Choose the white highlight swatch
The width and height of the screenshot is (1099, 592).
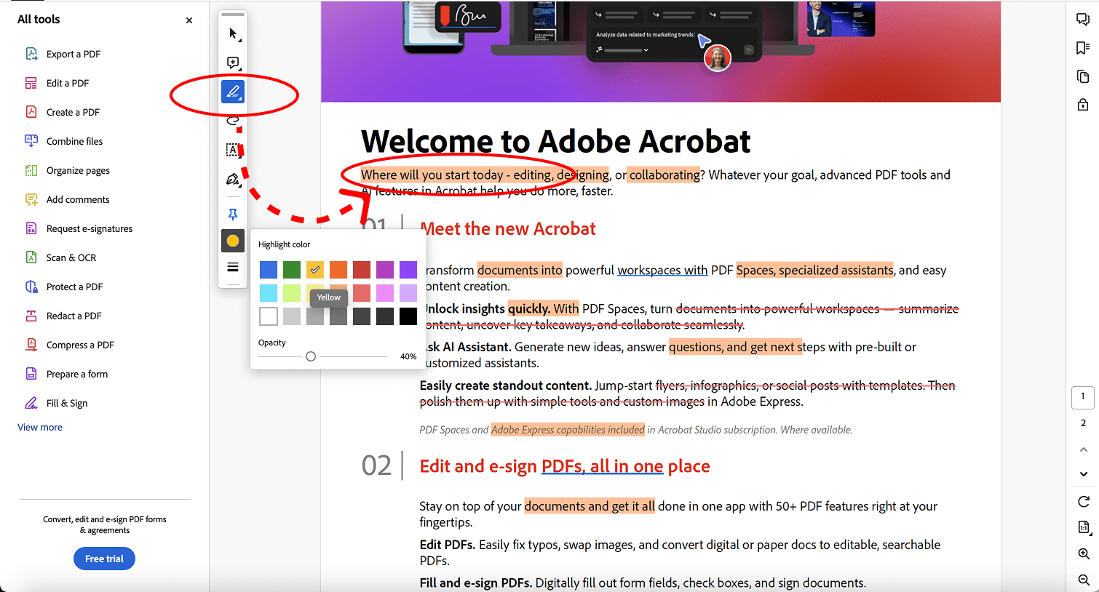(269, 316)
